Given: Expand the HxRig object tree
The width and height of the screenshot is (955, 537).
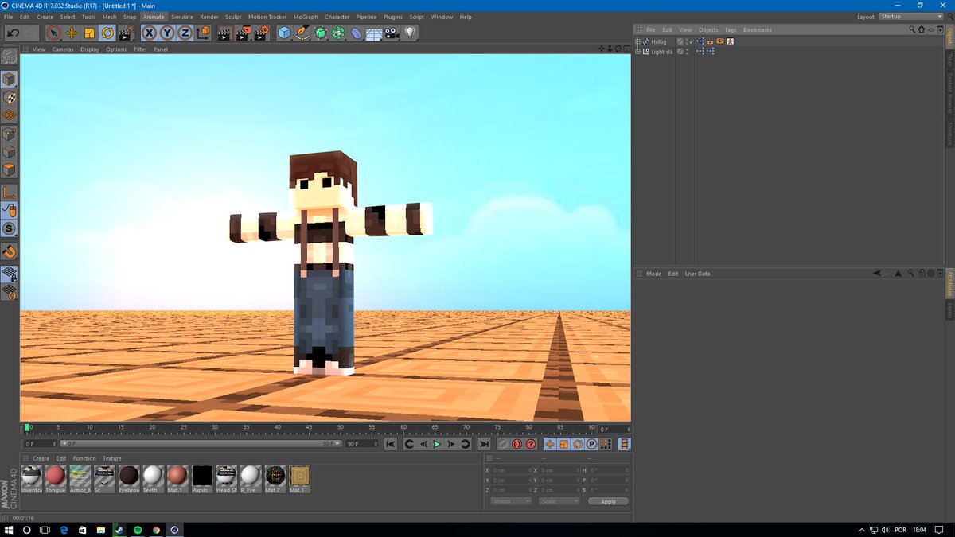Looking at the screenshot, I should (x=637, y=41).
